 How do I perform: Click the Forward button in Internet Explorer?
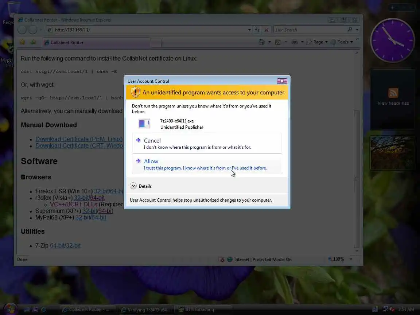pos(33,30)
